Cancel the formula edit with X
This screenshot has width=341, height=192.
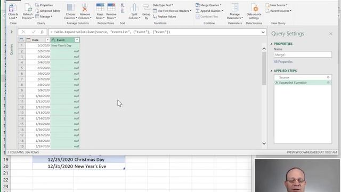point(23,32)
